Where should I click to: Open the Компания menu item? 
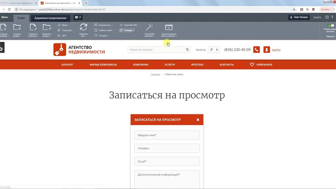pyautogui.click(x=141, y=65)
